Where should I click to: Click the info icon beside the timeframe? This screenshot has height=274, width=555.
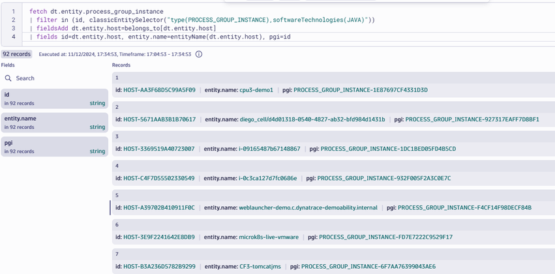(x=199, y=54)
